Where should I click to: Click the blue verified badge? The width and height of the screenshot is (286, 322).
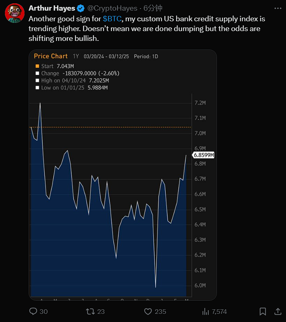click(x=81, y=8)
